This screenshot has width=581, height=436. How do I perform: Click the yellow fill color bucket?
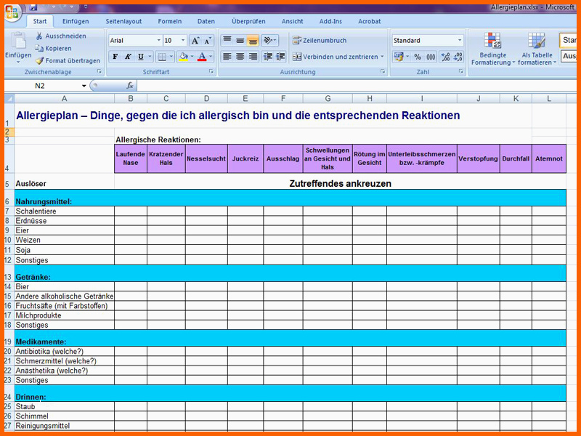(183, 57)
